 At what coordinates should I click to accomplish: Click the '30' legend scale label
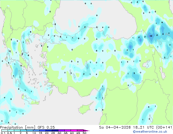coord(59,133)
